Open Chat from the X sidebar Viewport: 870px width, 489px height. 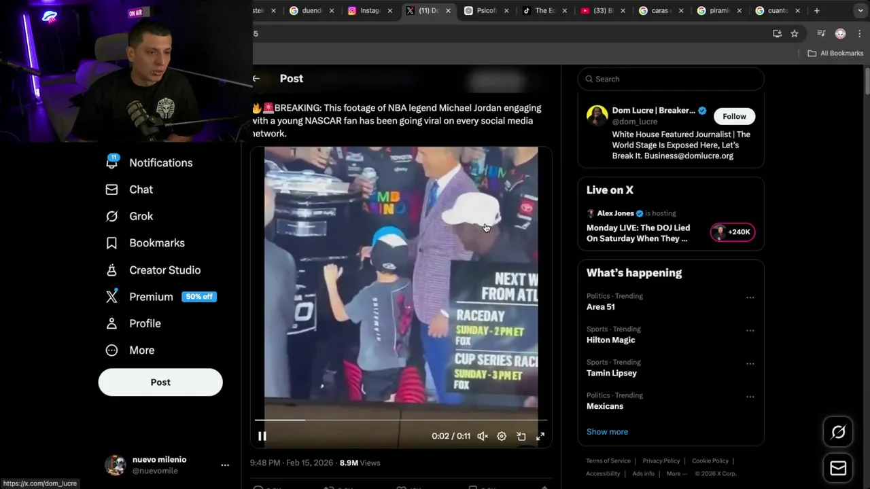129,189
